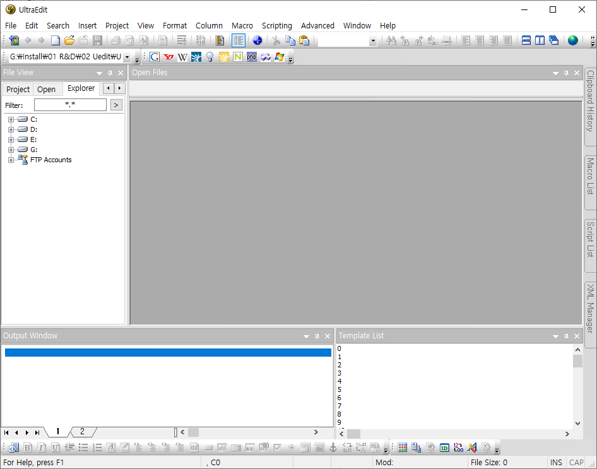
Task: Open the XML Manager side panel
Action: click(x=590, y=314)
